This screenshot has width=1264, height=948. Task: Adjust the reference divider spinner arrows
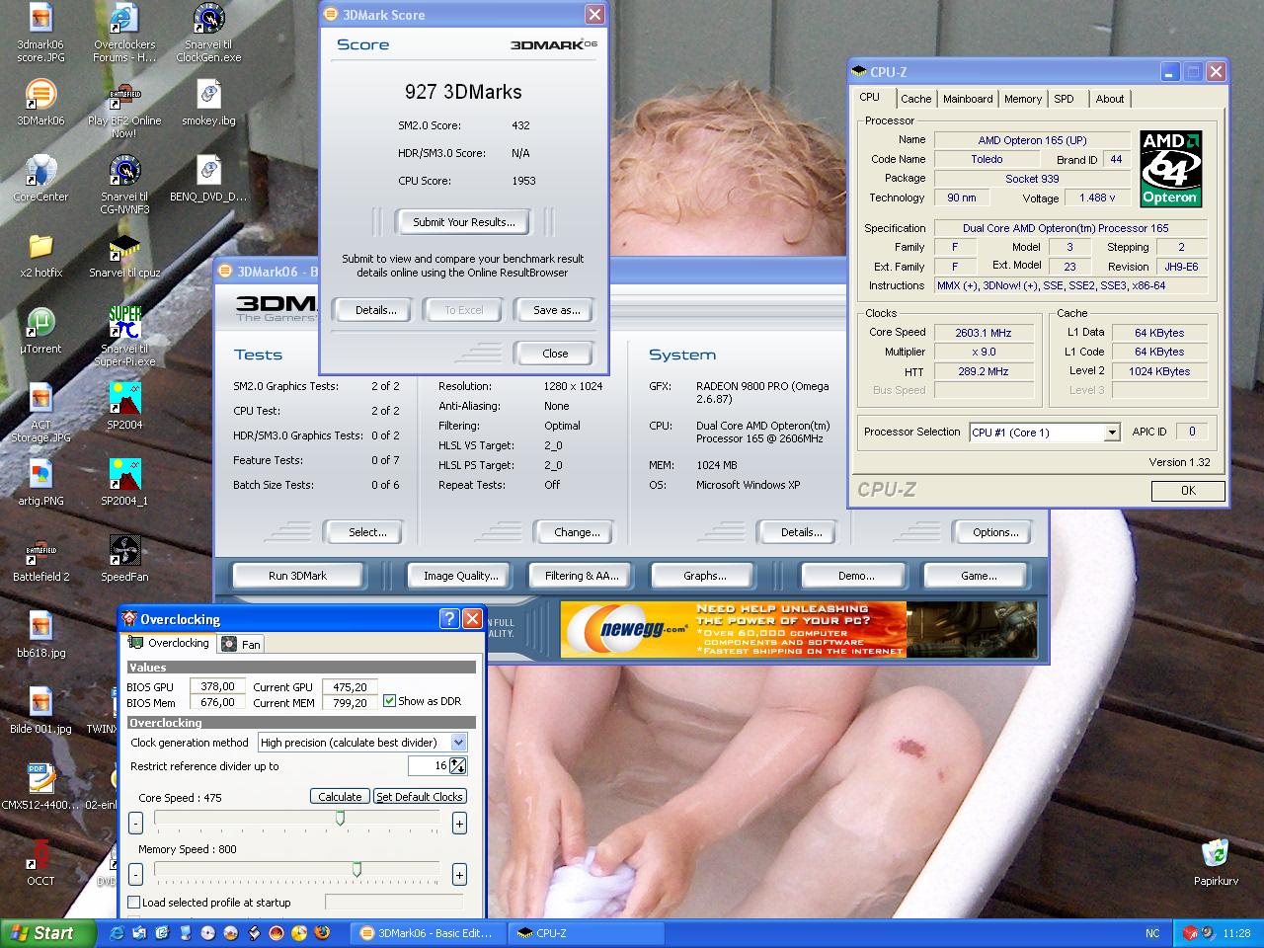pos(458,766)
